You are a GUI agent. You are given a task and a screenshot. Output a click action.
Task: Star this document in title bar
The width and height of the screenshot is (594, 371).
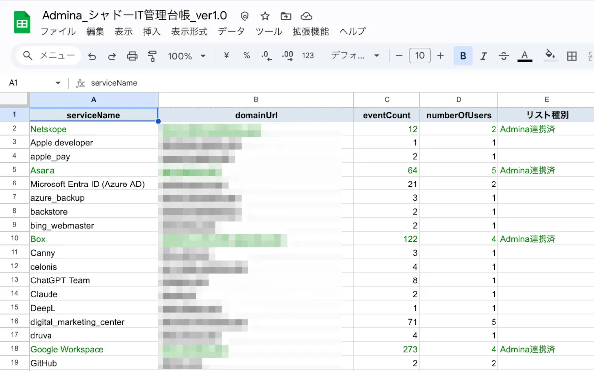[265, 16]
